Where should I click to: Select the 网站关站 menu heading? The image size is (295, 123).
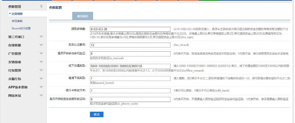(x=15, y=96)
